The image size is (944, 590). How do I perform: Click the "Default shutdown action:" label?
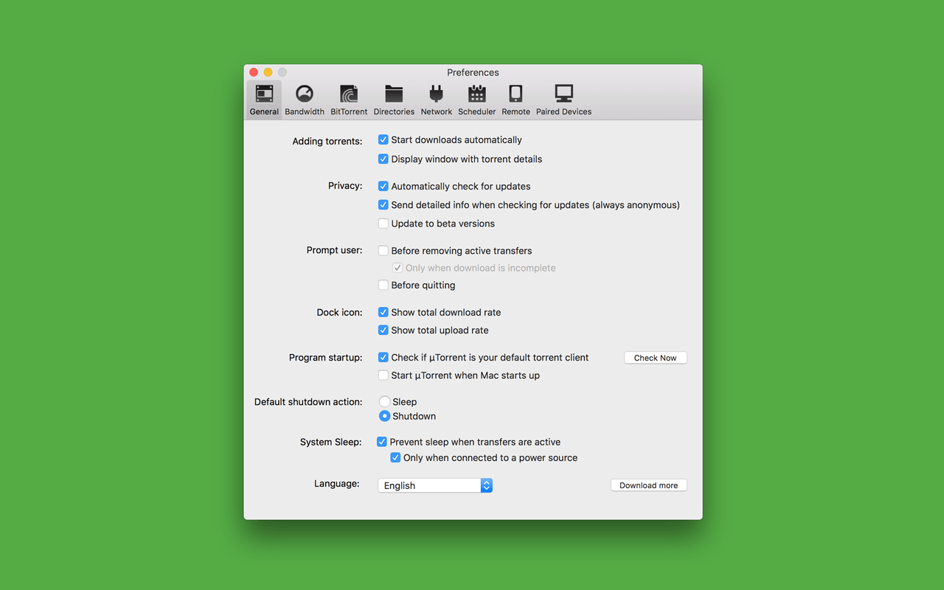[x=308, y=402]
